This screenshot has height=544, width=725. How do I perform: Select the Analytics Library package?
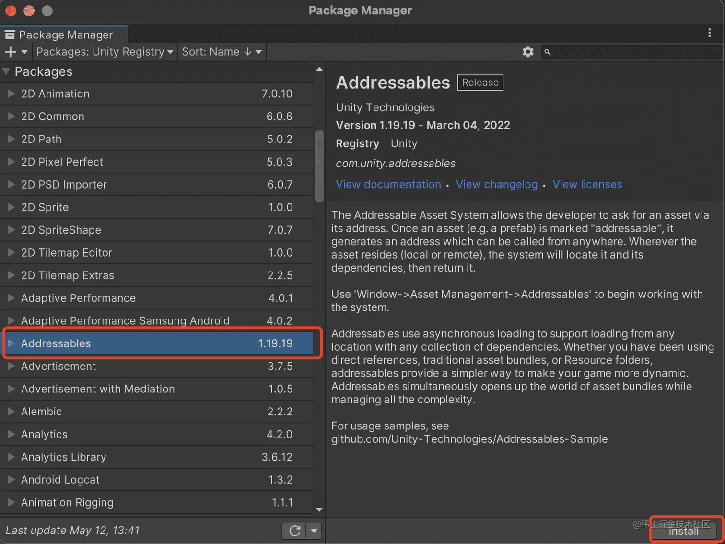(x=64, y=457)
